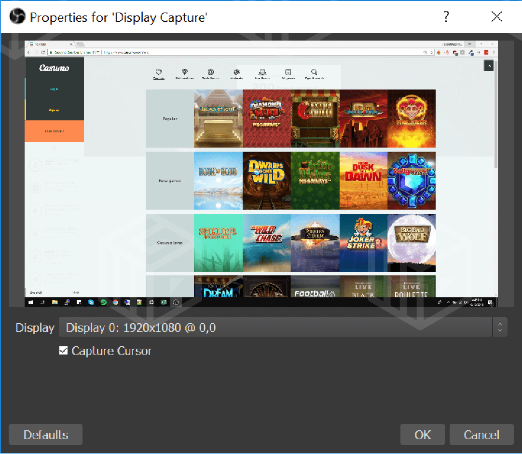Image resolution: width=522 pixels, height=454 pixels.
Task: Close the Properties dialog window
Action: tap(497, 16)
